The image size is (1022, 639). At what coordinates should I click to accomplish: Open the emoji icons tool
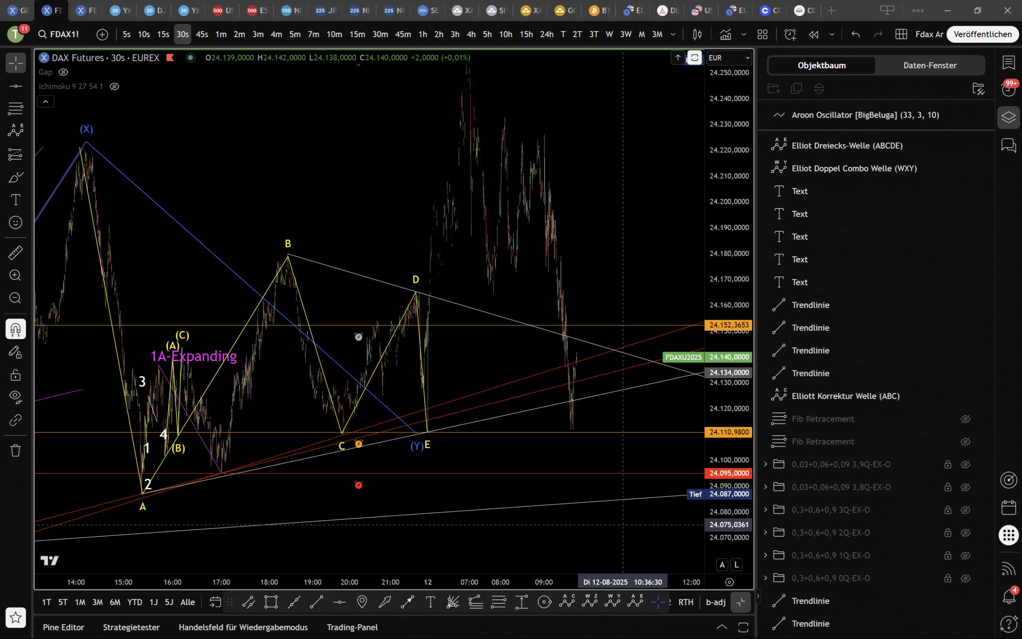pyautogui.click(x=16, y=222)
